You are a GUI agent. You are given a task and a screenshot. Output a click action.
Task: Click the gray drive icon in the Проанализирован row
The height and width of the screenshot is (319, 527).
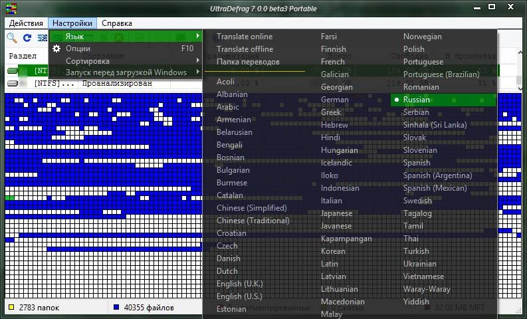(13, 83)
